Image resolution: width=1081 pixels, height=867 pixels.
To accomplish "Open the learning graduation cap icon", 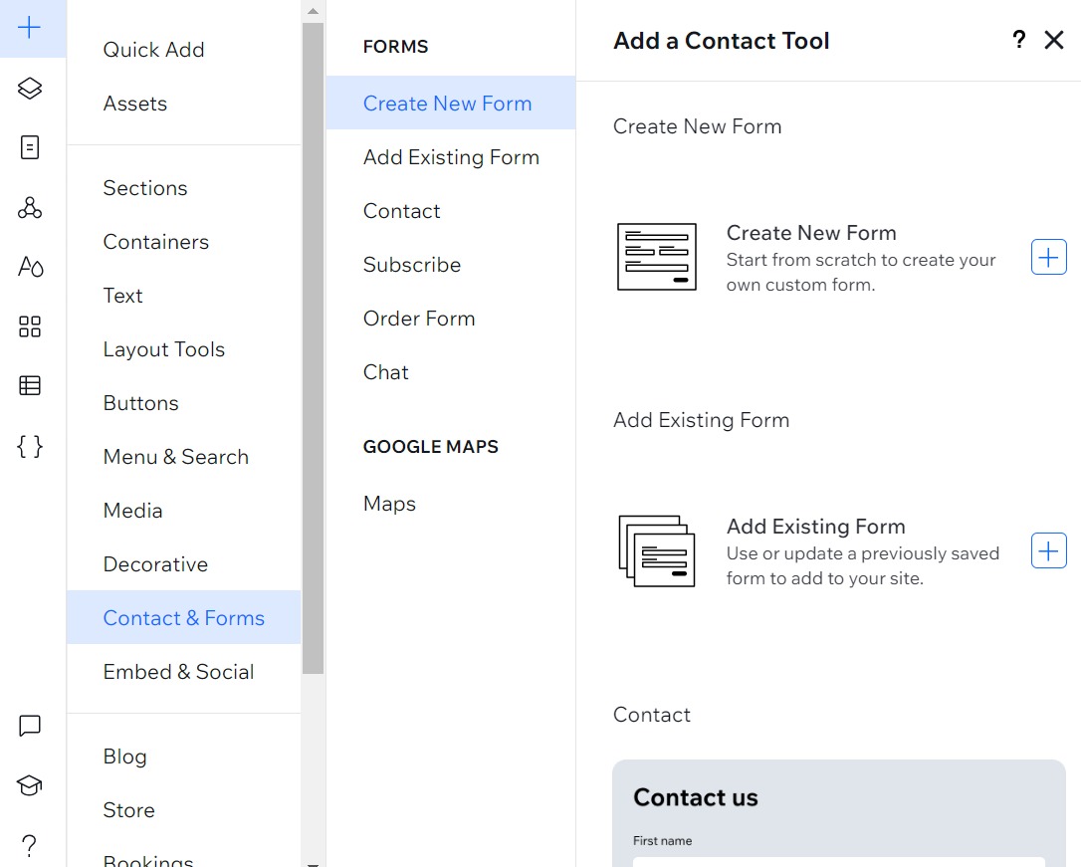I will click(x=30, y=785).
